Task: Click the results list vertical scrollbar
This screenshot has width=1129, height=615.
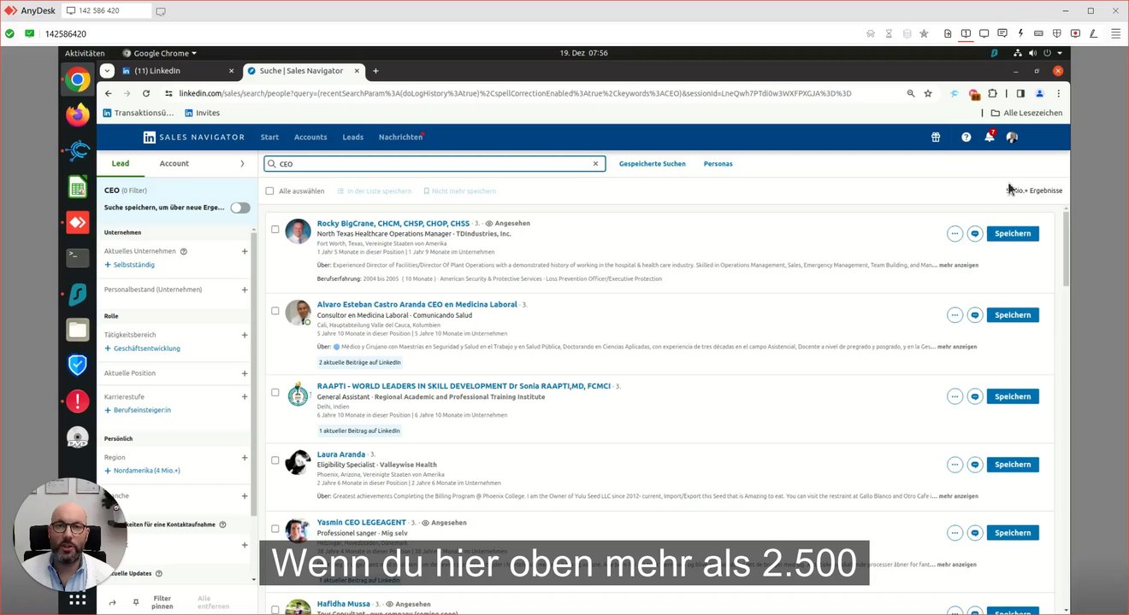Action: click(x=1066, y=248)
